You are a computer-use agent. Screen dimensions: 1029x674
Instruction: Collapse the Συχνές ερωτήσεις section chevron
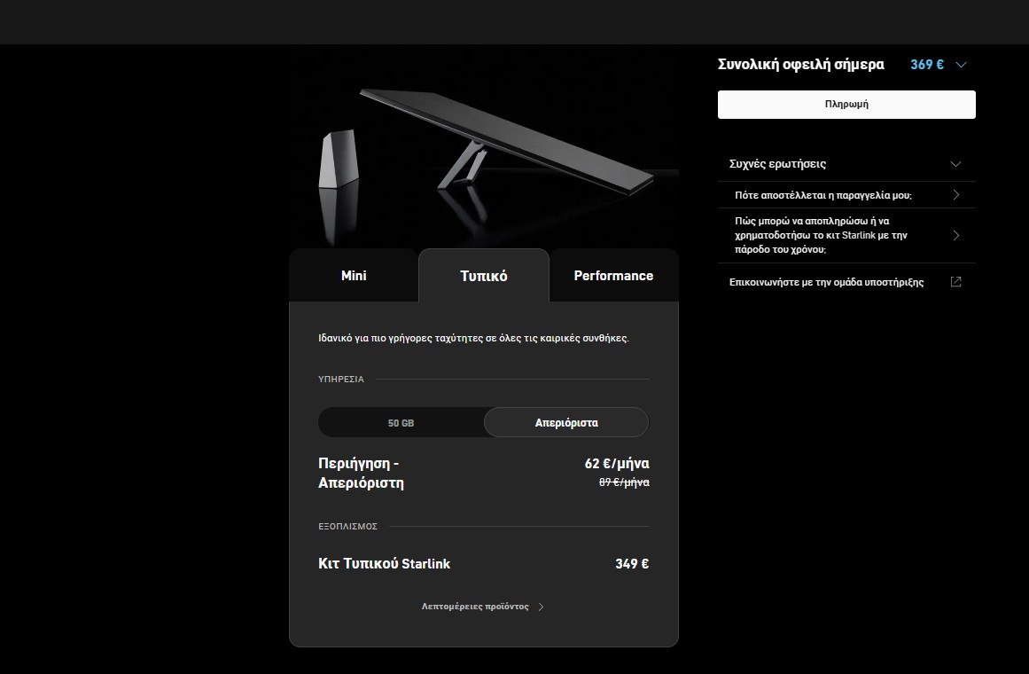pyautogui.click(x=955, y=164)
